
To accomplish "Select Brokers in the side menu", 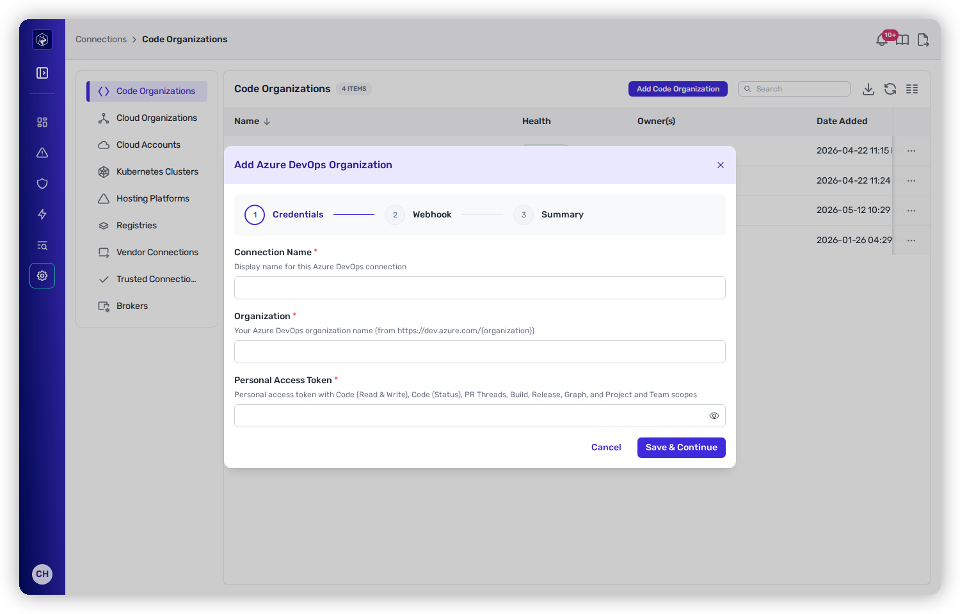I will [x=147, y=306].
